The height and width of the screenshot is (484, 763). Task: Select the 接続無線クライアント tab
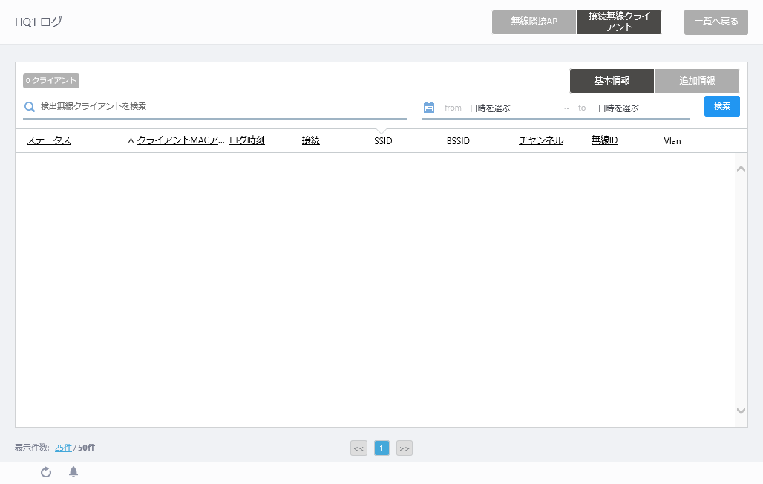pos(619,22)
